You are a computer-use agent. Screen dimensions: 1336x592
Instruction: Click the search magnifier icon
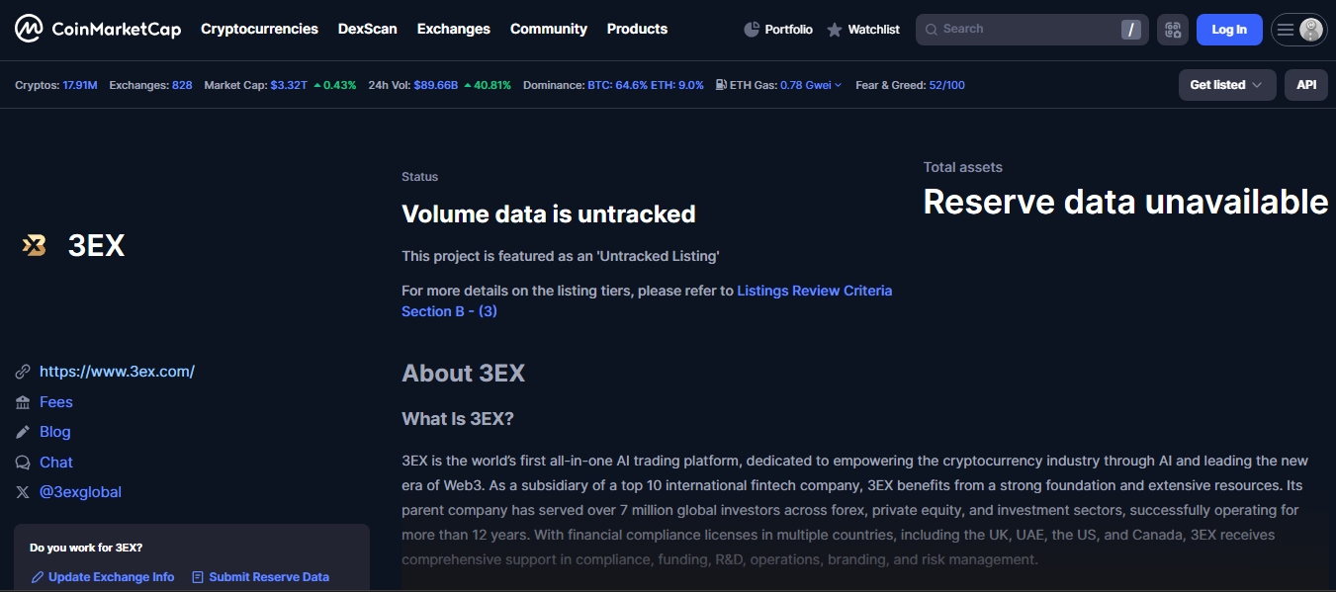(931, 30)
